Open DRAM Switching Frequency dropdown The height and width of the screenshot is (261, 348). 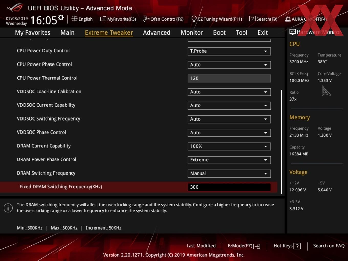pos(229,173)
